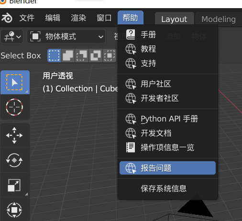Image resolution: width=242 pixels, height=221 pixels.
Task: Expand the editor type dropdown
Action: [x=12, y=36]
